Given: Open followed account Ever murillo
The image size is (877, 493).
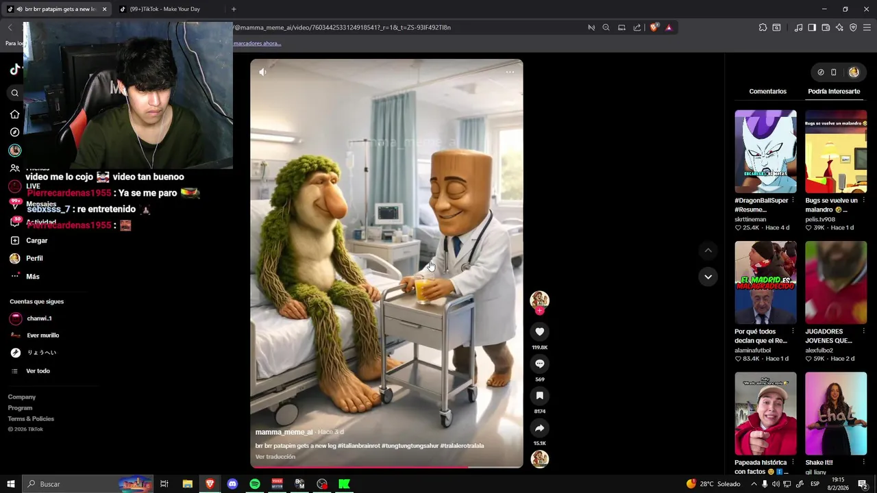Looking at the screenshot, I should (x=34, y=336).
